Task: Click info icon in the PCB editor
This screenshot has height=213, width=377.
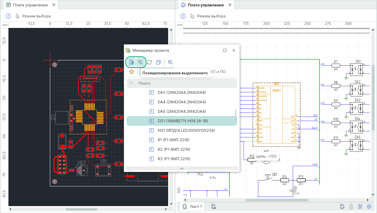Action: [x=8, y=16]
